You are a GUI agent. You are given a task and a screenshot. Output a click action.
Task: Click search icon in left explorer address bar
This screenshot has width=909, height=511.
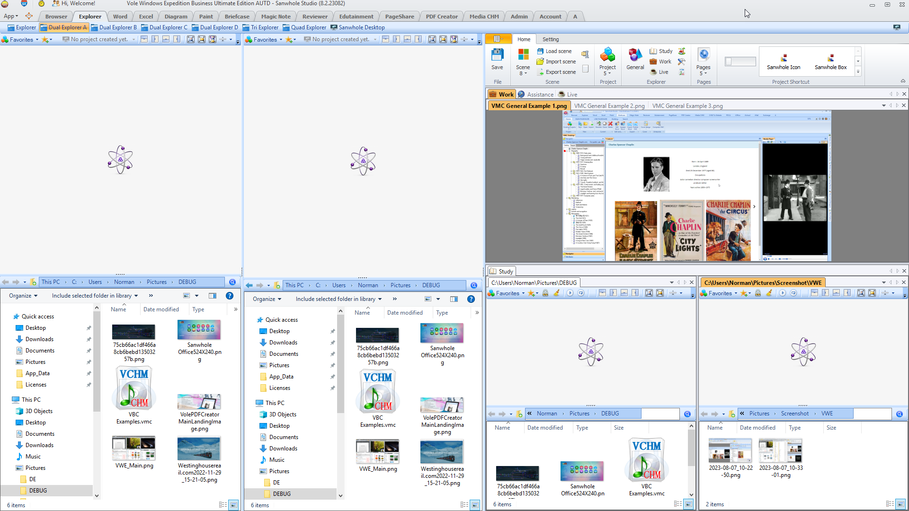pos(232,282)
